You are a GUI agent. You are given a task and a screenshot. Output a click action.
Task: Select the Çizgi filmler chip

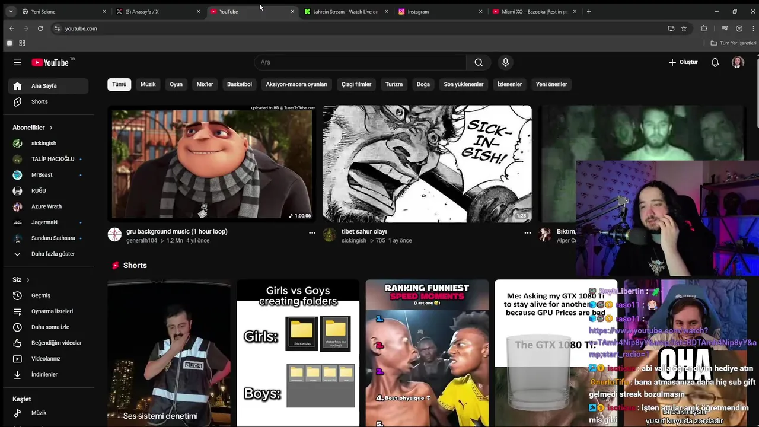click(356, 84)
